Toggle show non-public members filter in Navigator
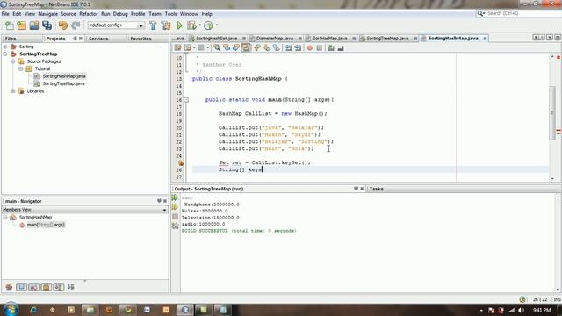The width and height of the screenshot is (562, 316). pyautogui.click(x=47, y=287)
